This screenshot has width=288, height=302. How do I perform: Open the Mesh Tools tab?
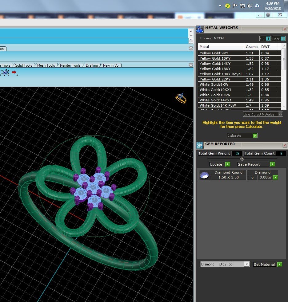[x=46, y=65]
